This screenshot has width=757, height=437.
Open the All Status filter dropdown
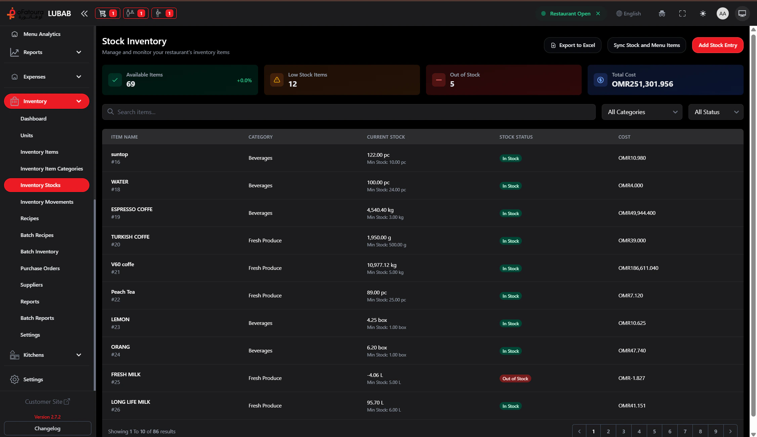(716, 112)
